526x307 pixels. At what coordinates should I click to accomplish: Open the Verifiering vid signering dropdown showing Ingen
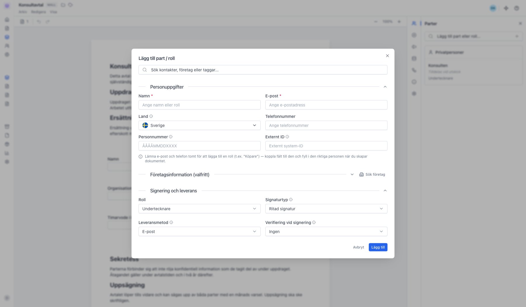pyautogui.click(x=326, y=232)
